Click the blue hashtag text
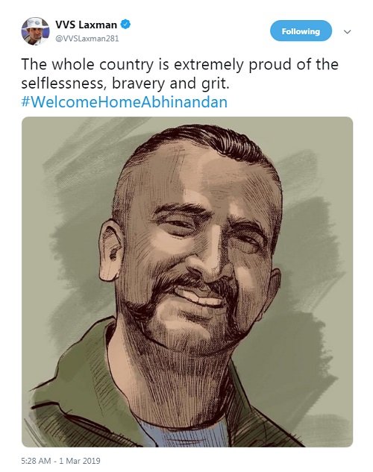373x472 pixels. [124, 101]
